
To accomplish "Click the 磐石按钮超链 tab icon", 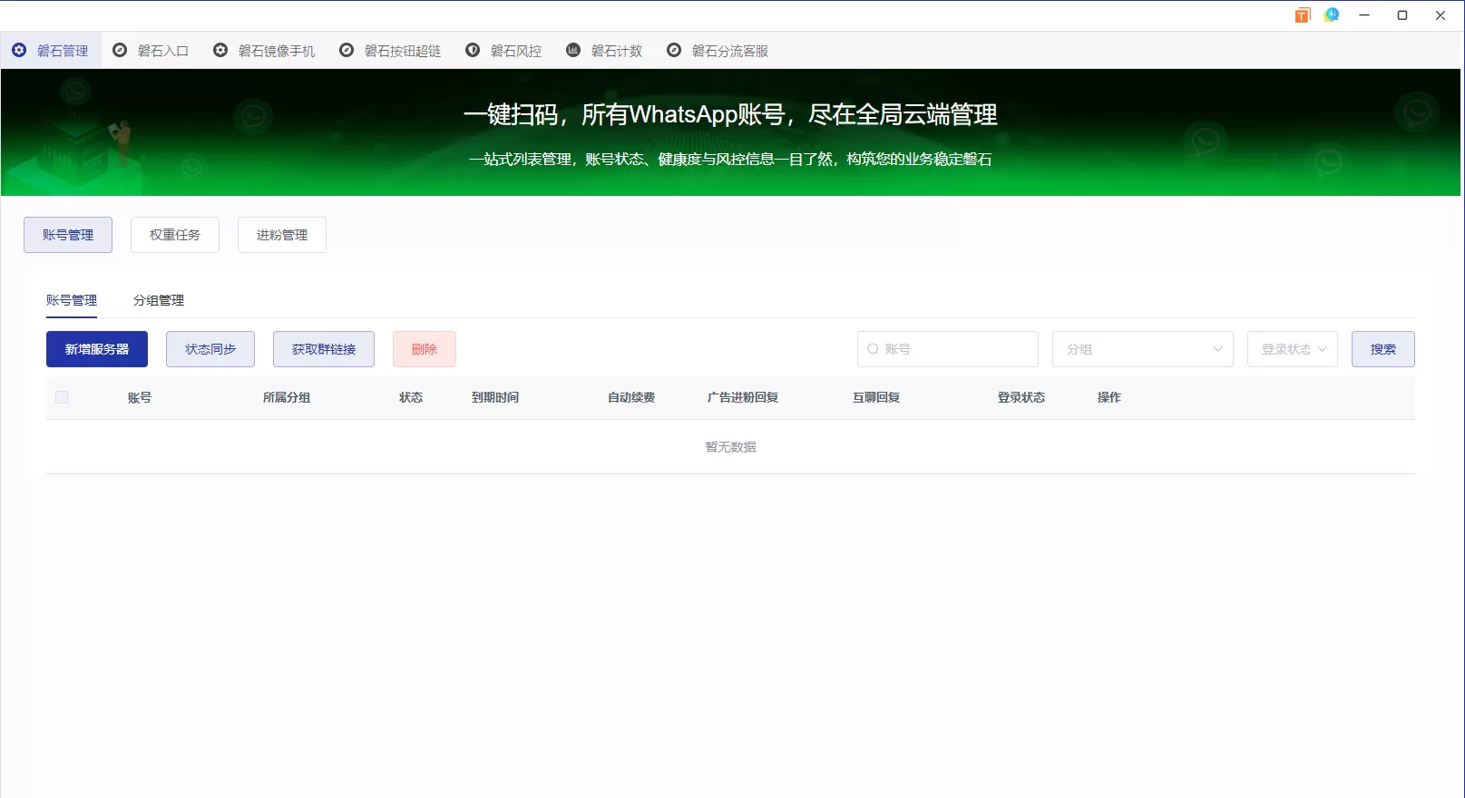I will 347,51.
